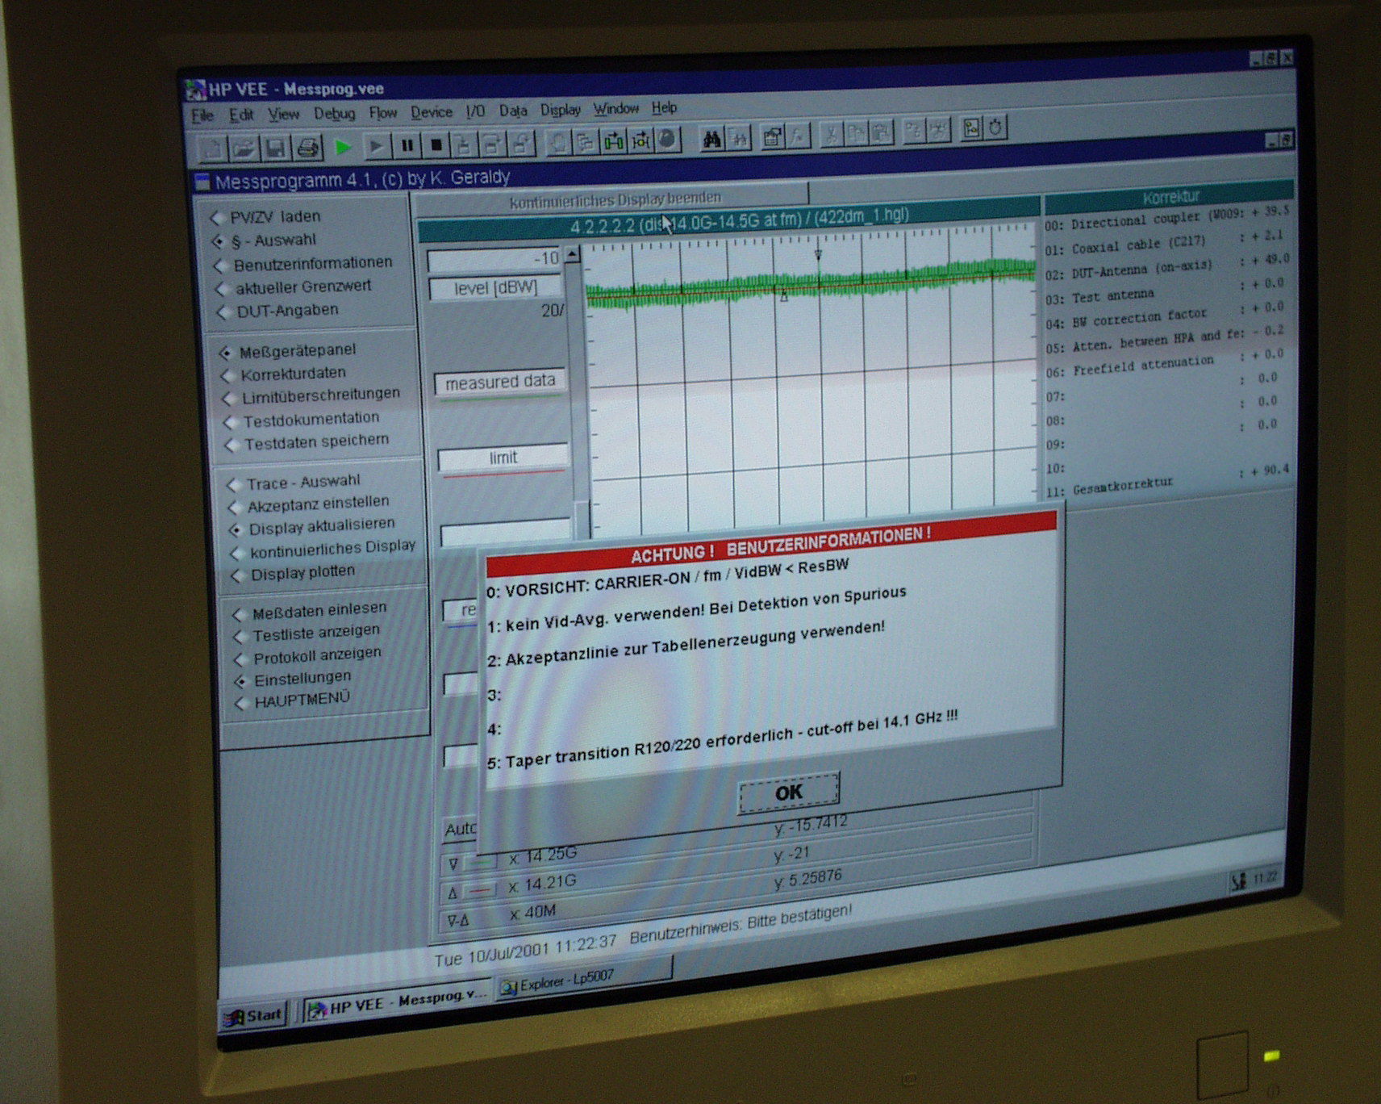Image resolution: width=1381 pixels, height=1104 pixels.
Task: Click the Open folder toolbar icon
Action: [244, 148]
